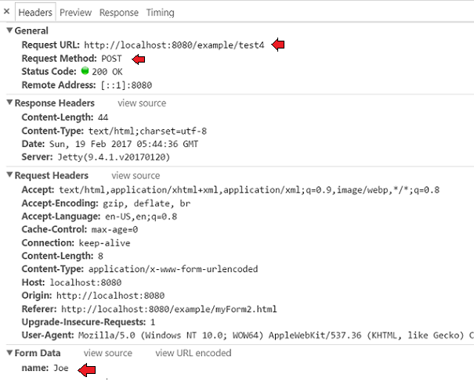Collapse the Form Data section

[9, 354]
